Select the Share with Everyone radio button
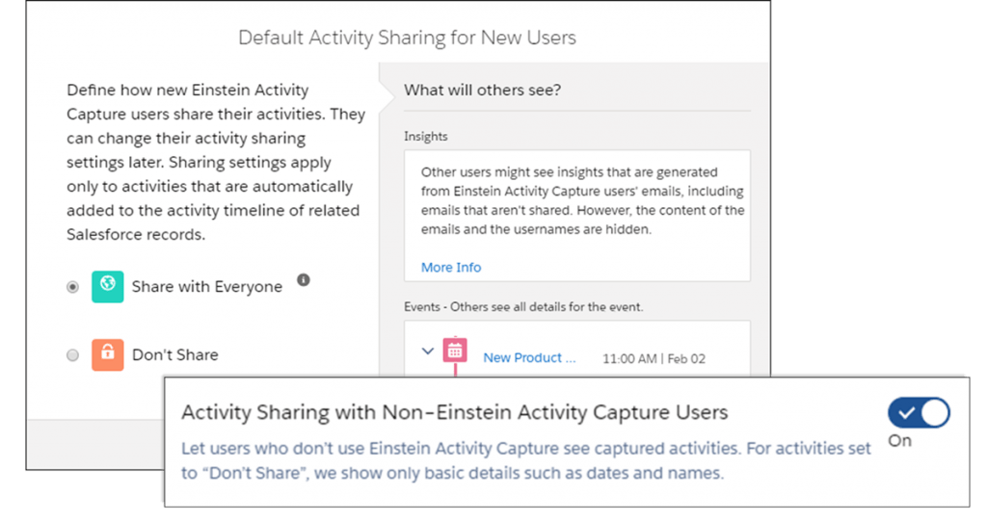Viewport: 987px width, 522px height. 73,287
